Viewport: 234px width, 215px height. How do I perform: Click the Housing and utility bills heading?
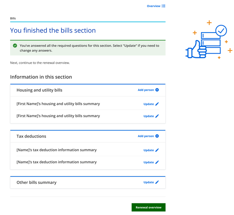39,90
